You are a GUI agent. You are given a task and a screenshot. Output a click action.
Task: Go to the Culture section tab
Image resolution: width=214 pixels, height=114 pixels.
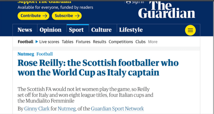(x=101, y=30)
